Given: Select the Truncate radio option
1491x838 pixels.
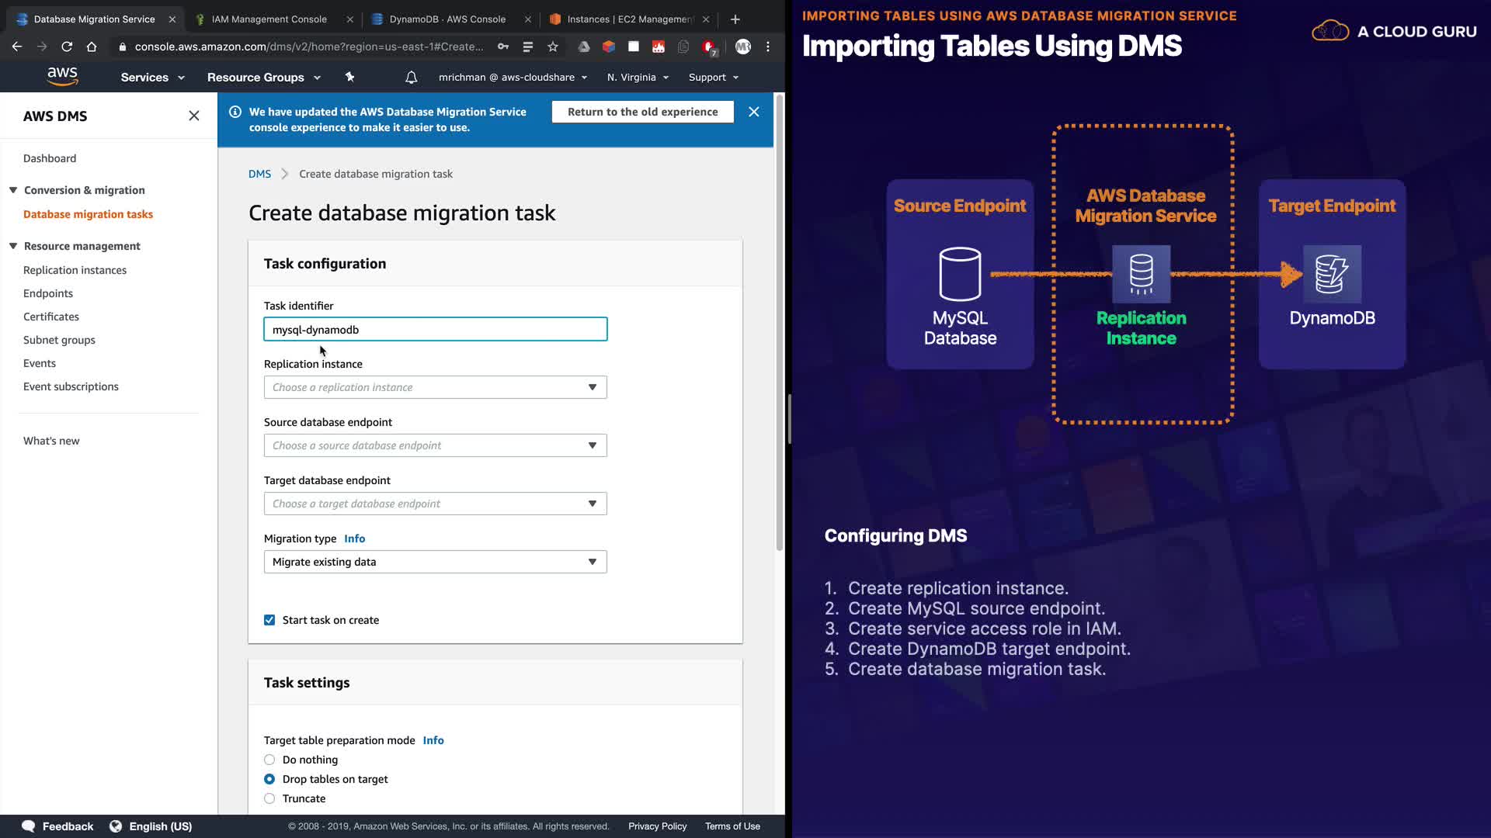Looking at the screenshot, I should tap(269, 798).
